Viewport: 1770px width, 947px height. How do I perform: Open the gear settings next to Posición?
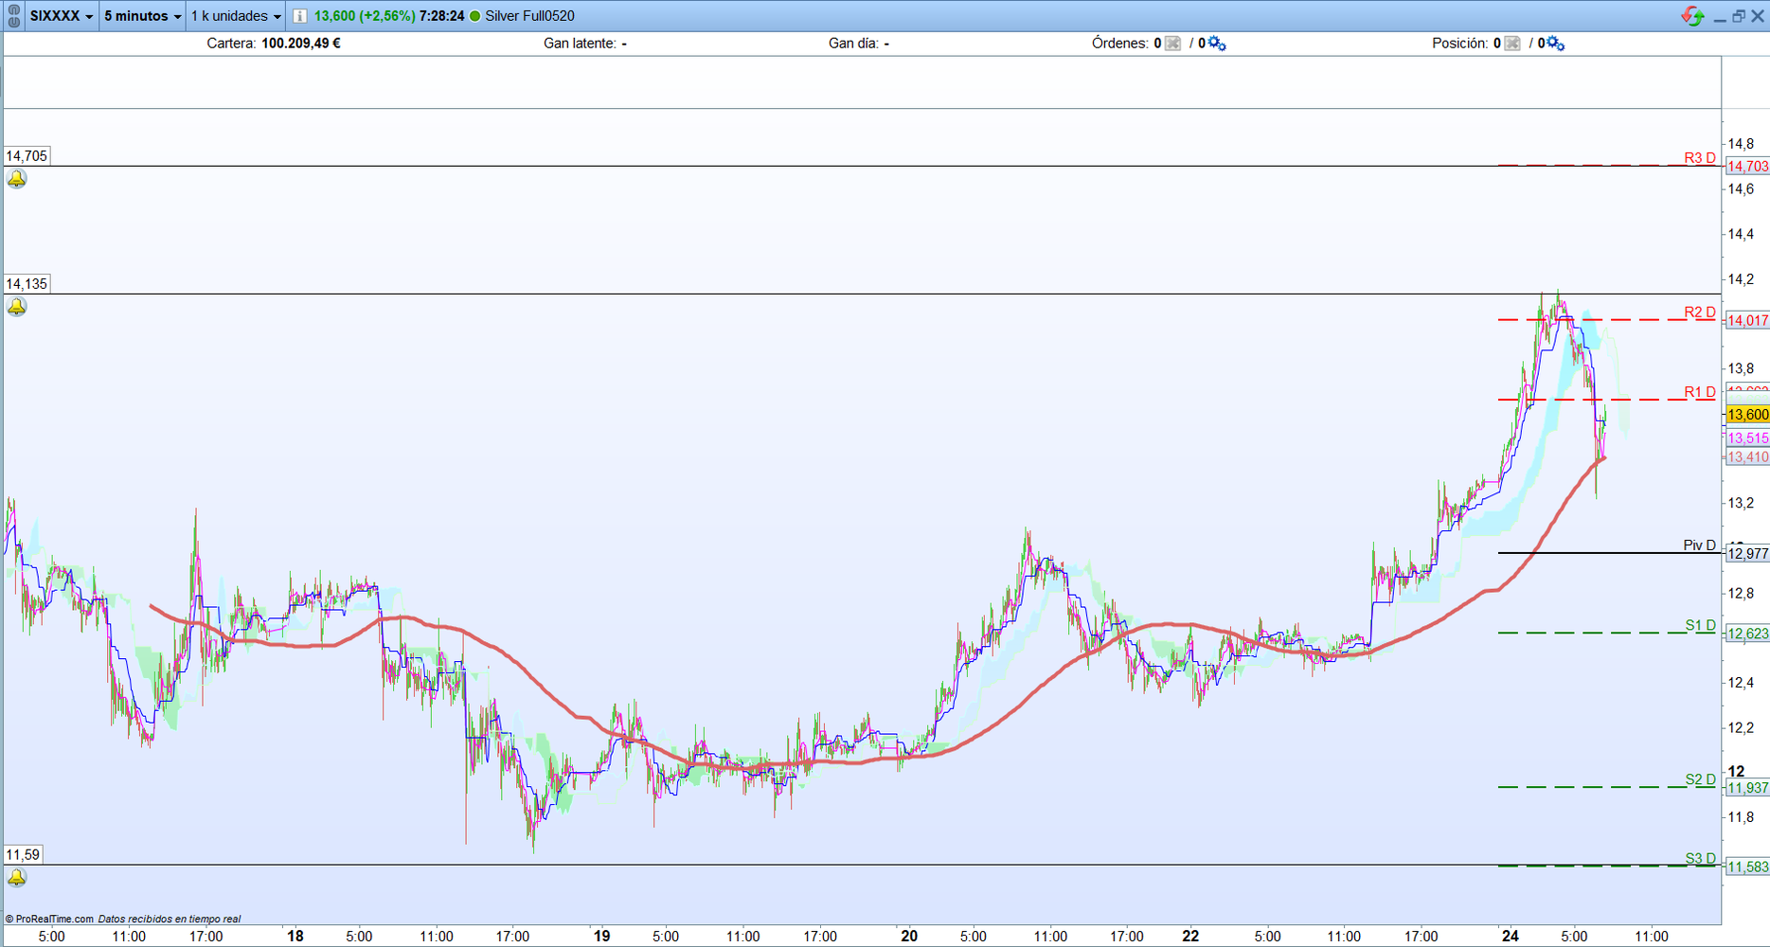tap(1555, 44)
